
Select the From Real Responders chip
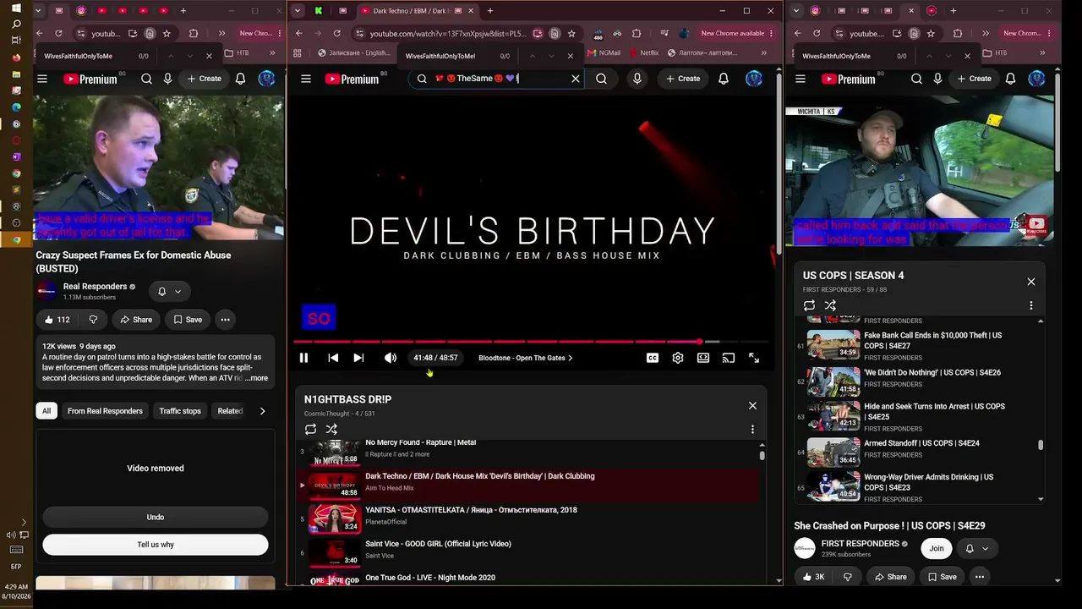pos(105,411)
